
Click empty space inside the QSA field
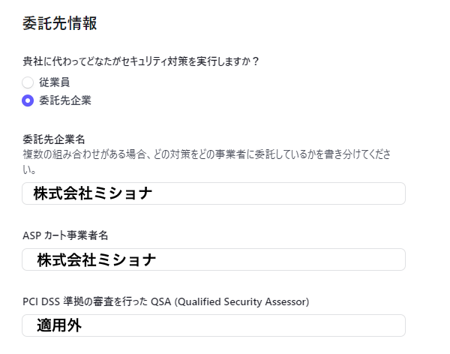pyautogui.click(x=262, y=325)
